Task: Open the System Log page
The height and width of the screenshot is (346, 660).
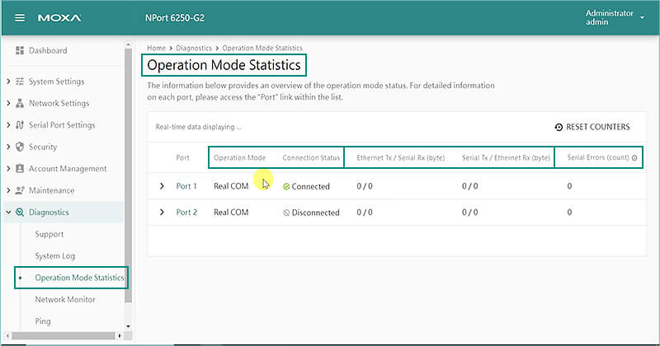Action: click(x=54, y=256)
